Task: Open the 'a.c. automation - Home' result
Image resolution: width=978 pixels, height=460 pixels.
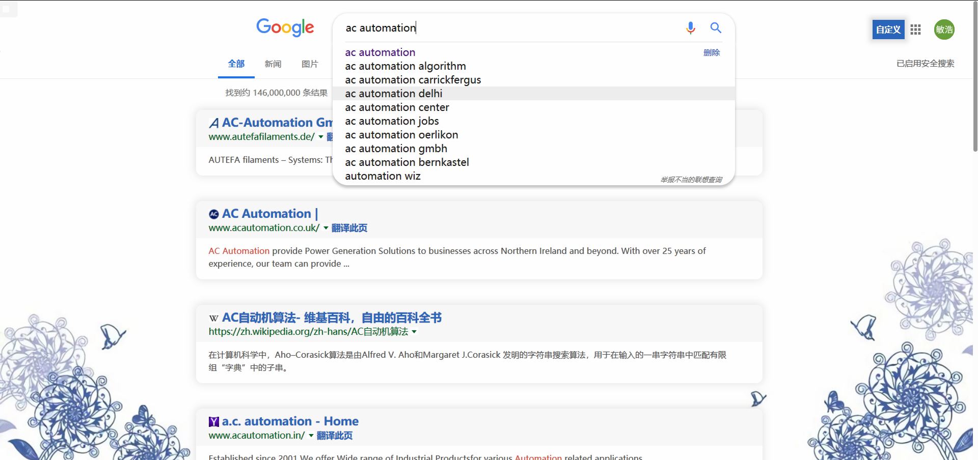Action: click(x=290, y=421)
